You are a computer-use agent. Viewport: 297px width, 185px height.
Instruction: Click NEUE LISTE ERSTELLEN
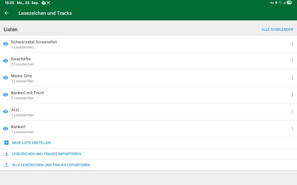(31, 143)
